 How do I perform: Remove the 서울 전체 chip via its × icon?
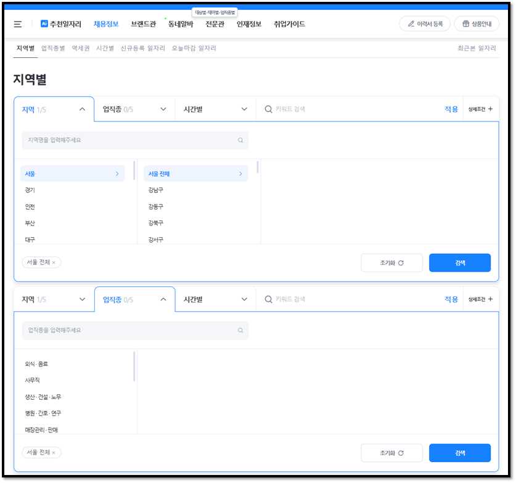click(54, 262)
